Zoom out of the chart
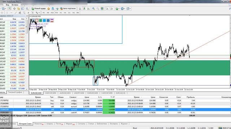The image size is (231, 129). point(98,9)
